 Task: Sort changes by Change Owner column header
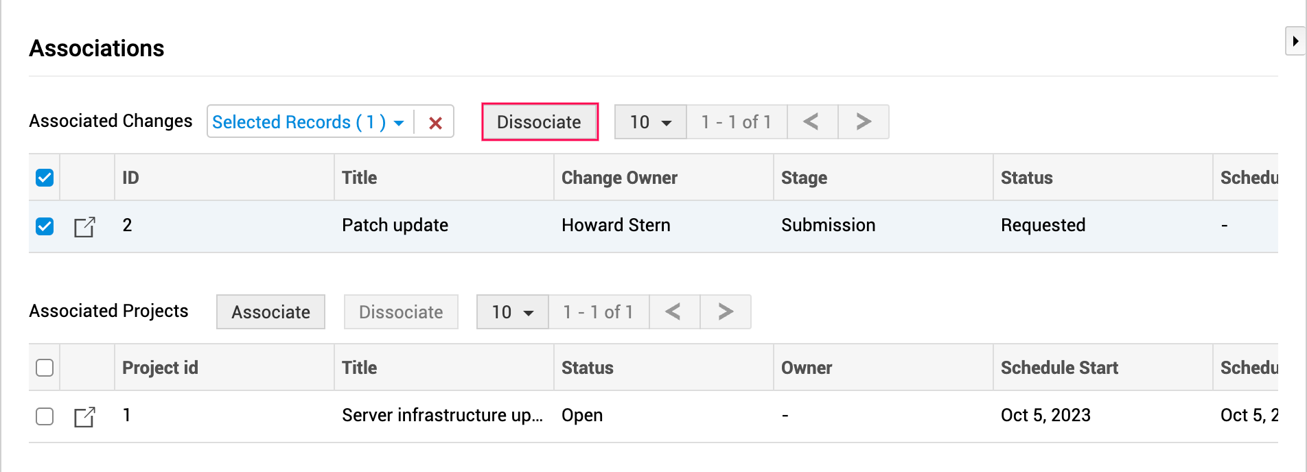pyautogui.click(x=619, y=178)
